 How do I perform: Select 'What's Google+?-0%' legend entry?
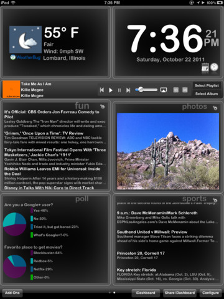(x=50, y=235)
